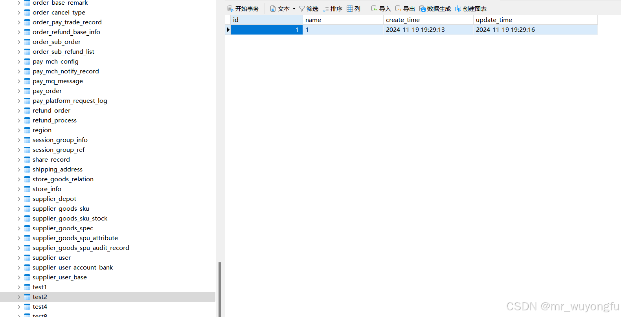Click the order_refund_base_info table icon
The image size is (621, 317).
pos(27,32)
